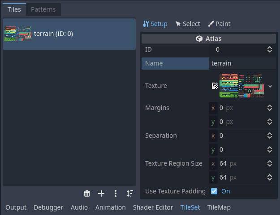Open the Shader Editor panel

pos(153,207)
